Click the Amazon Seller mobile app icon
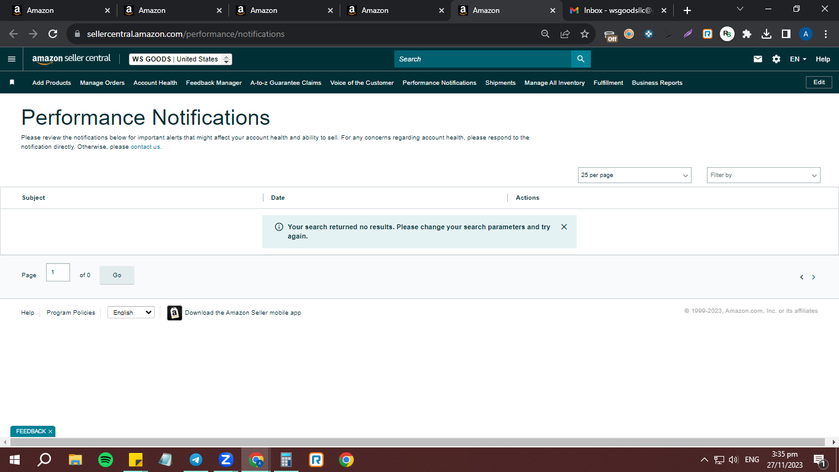Viewport: 839px width, 472px height. tap(174, 313)
